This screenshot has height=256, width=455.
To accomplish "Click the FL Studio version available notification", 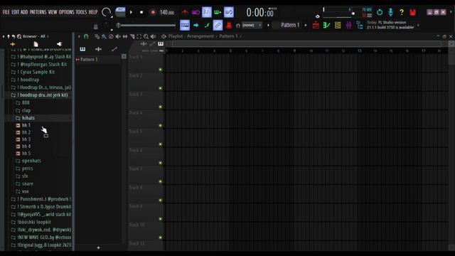I will (390, 25).
